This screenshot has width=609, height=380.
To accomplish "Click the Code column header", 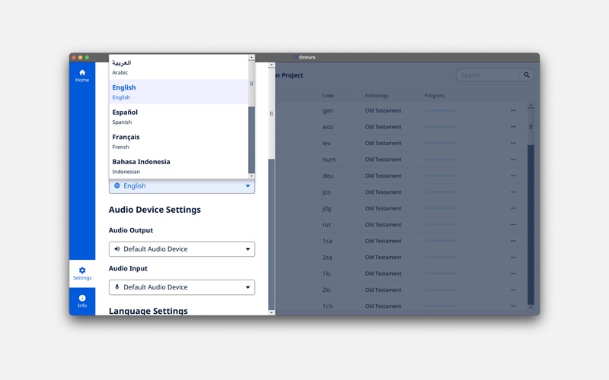I will click(327, 96).
